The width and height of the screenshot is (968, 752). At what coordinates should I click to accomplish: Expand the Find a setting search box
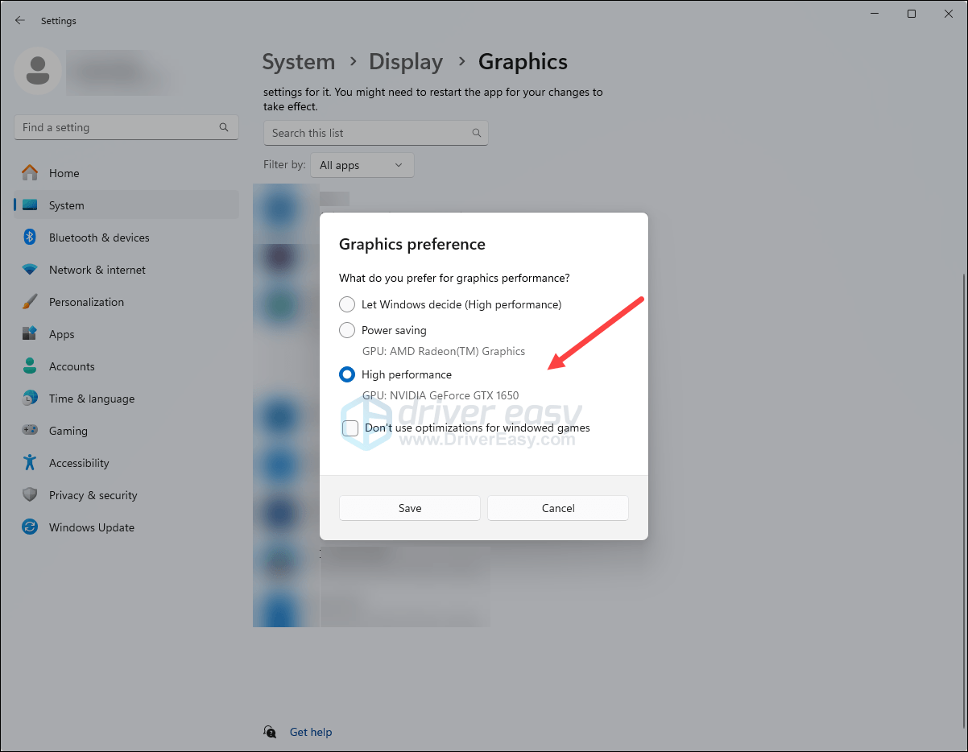pos(126,126)
